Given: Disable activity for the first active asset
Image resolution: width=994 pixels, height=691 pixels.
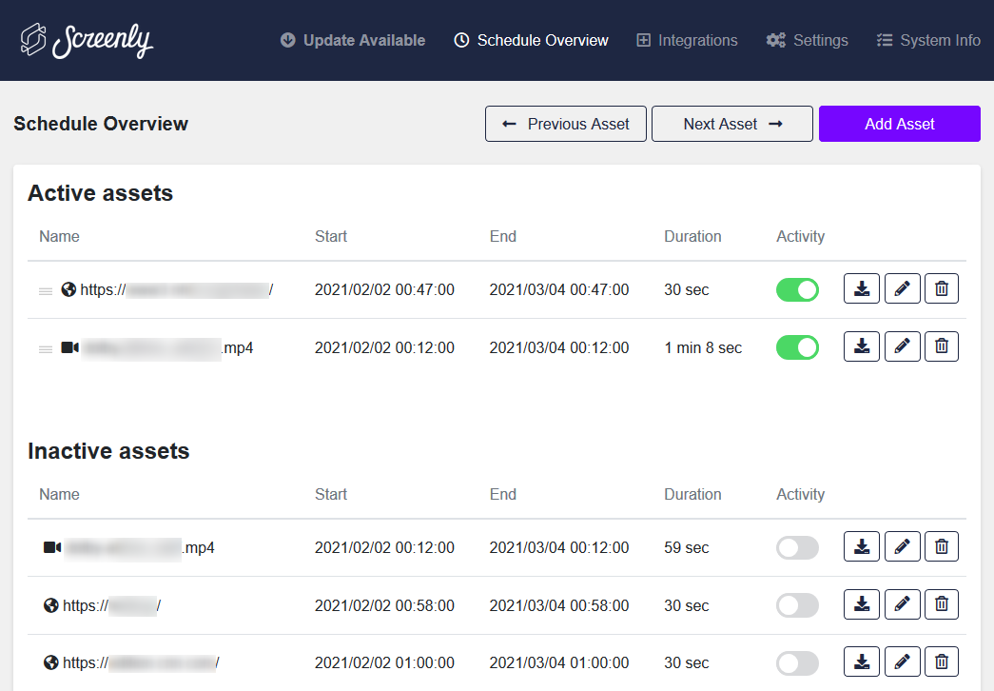Looking at the screenshot, I should point(797,288).
